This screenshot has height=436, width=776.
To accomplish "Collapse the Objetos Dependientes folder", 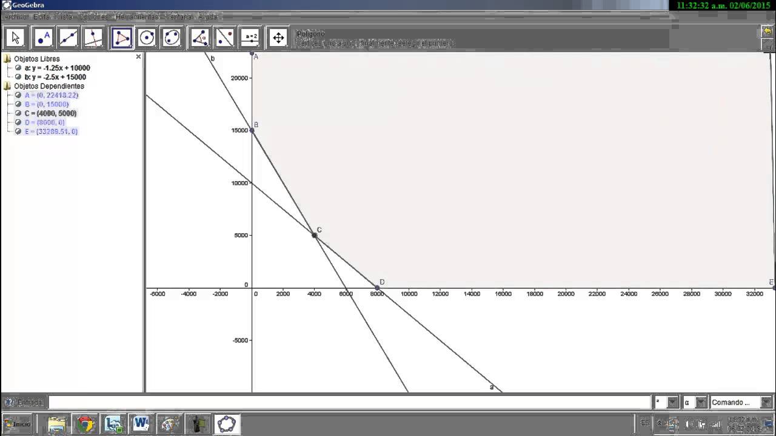I will pyautogui.click(x=7, y=86).
